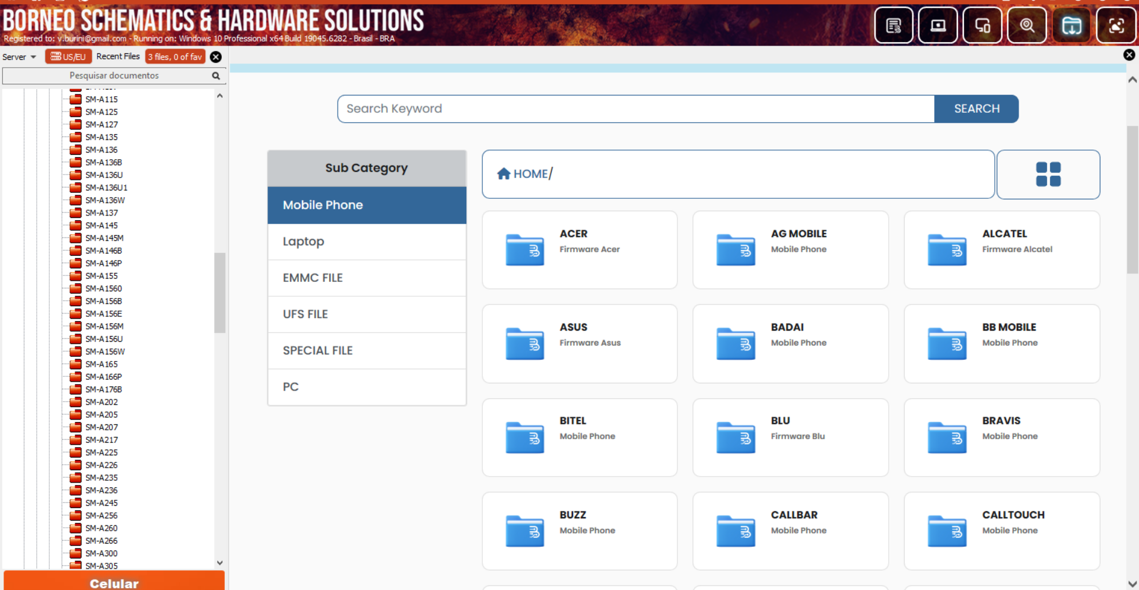Open the ACER firmware folder
This screenshot has width=1139, height=590.
(x=580, y=250)
